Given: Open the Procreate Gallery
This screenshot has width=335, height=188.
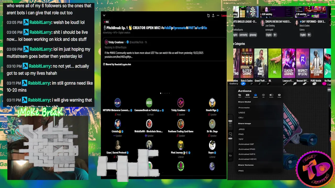Looking at the screenshot, I should coord(234,84).
